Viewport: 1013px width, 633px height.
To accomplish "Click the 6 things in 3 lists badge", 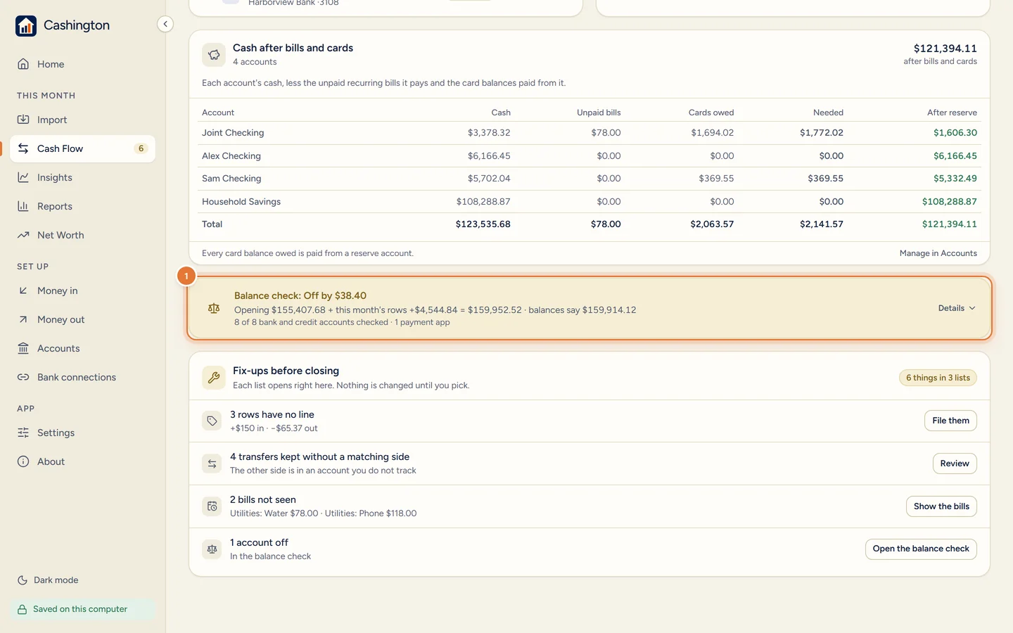I will (x=938, y=378).
